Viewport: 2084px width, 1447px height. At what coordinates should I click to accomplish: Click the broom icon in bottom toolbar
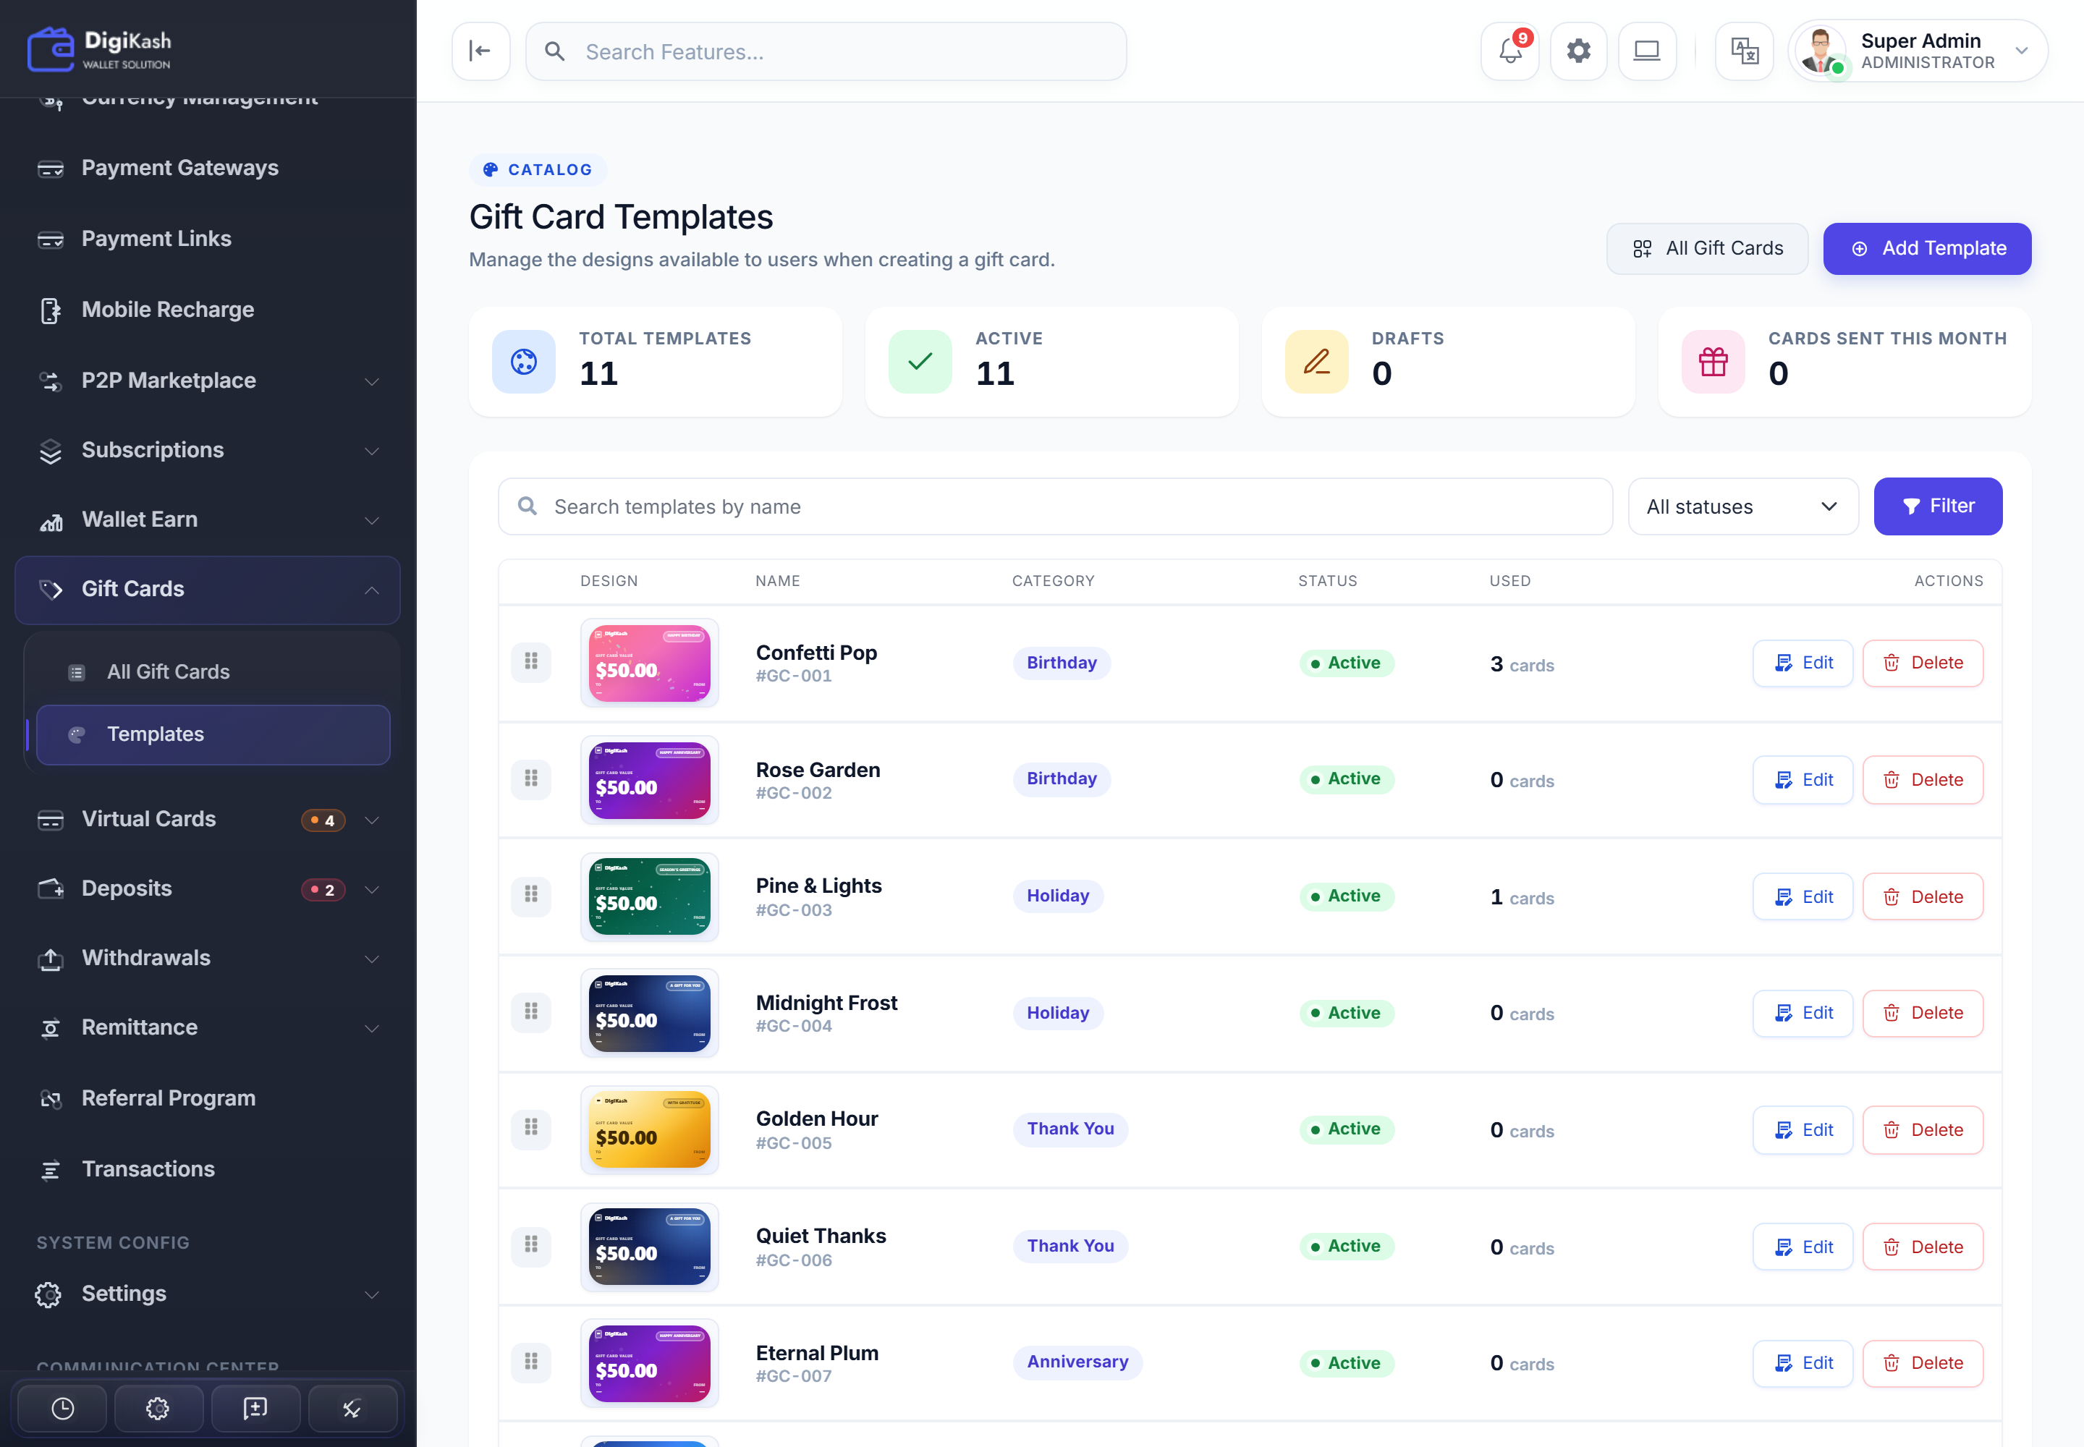pyautogui.click(x=352, y=1408)
